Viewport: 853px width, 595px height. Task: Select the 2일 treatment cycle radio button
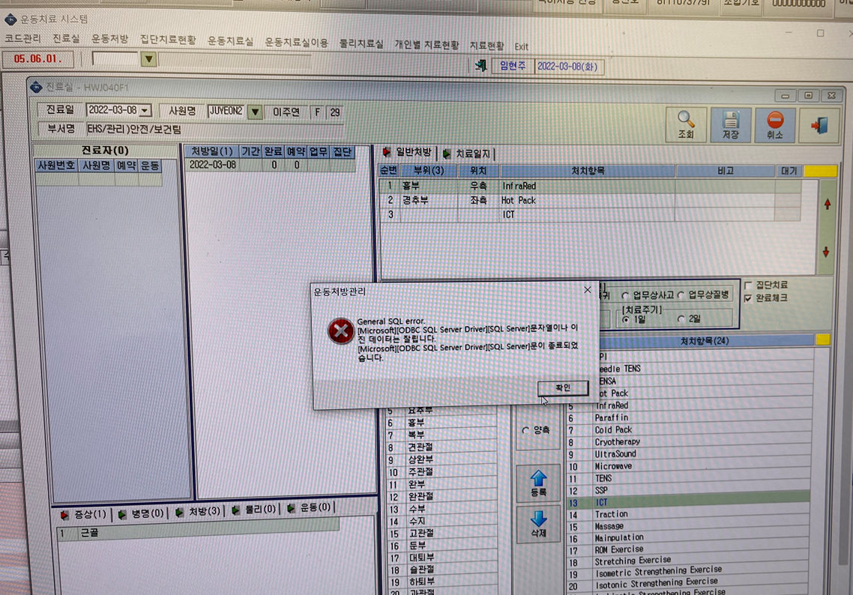click(x=681, y=318)
